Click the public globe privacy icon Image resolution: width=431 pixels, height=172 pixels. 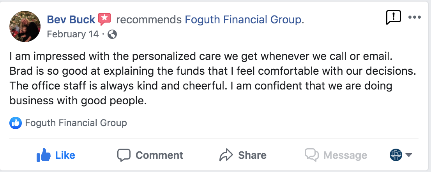112,34
